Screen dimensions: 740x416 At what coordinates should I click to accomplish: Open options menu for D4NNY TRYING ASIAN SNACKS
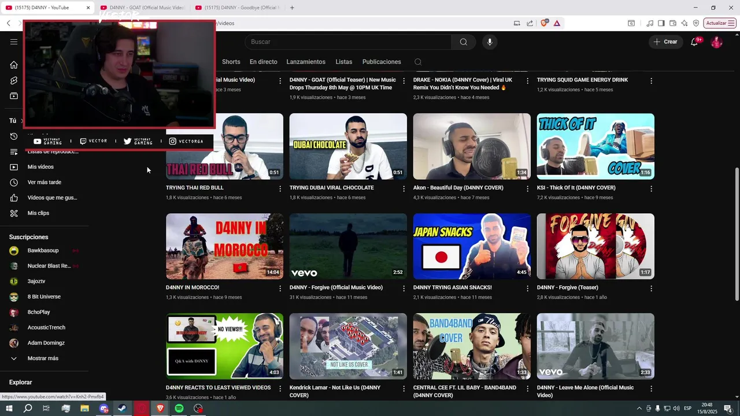coord(528,288)
